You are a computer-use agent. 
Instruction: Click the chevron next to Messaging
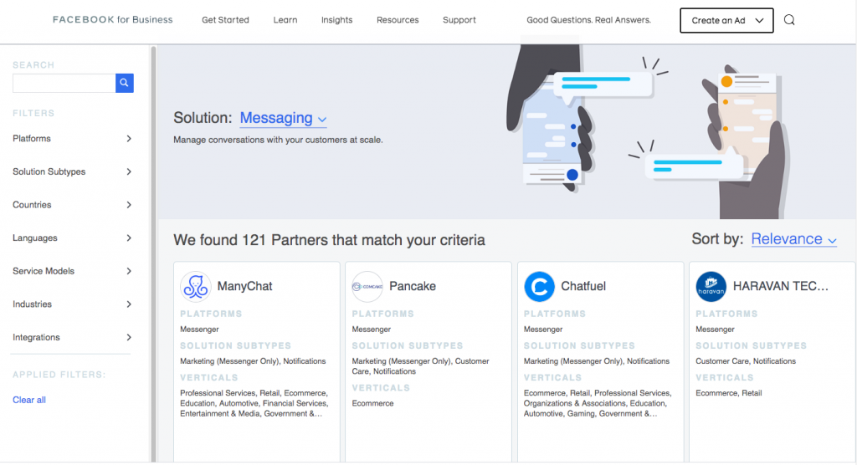tap(322, 120)
